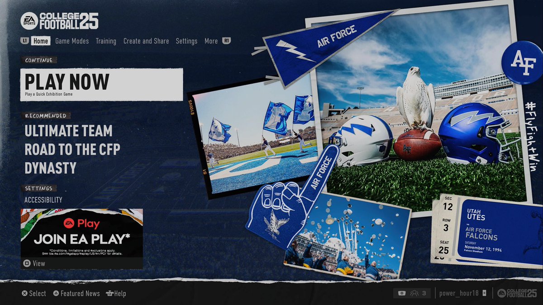Open the Game Modes tab
This screenshot has height=305, width=543.
(x=72, y=41)
